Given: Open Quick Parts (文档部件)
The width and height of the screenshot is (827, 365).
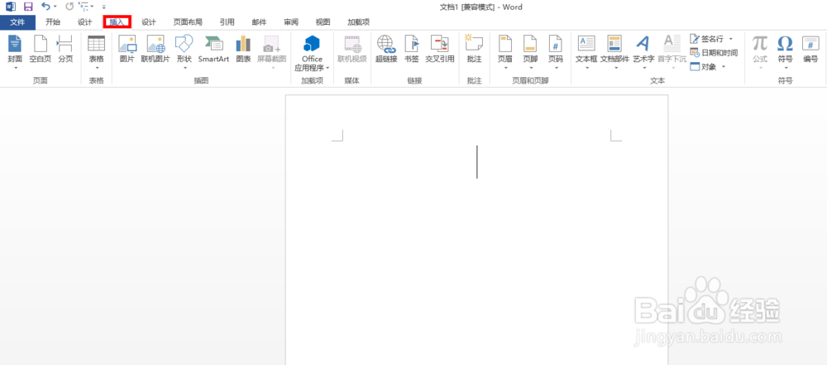Looking at the screenshot, I should click(x=615, y=52).
